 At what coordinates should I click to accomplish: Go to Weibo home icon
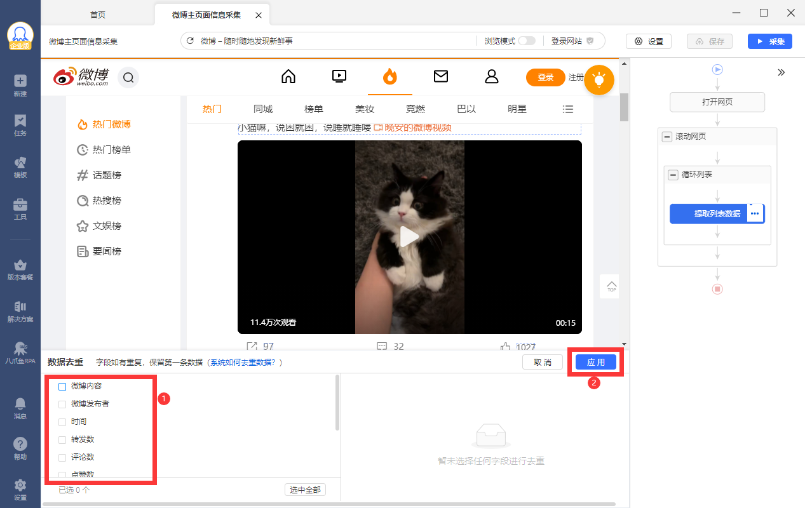click(288, 77)
